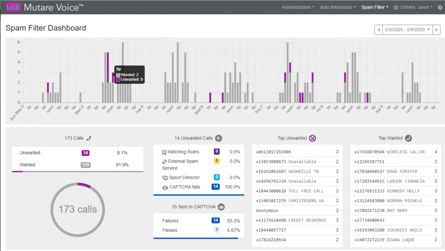Select unwanted caller NASHVILLE TN
Image resolution: width=445 pixels, height=251 pixels.
coord(297,172)
